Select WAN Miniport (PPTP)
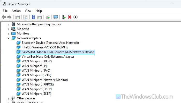The width and height of the screenshot is (181, 103). click(x=37, y=89)
